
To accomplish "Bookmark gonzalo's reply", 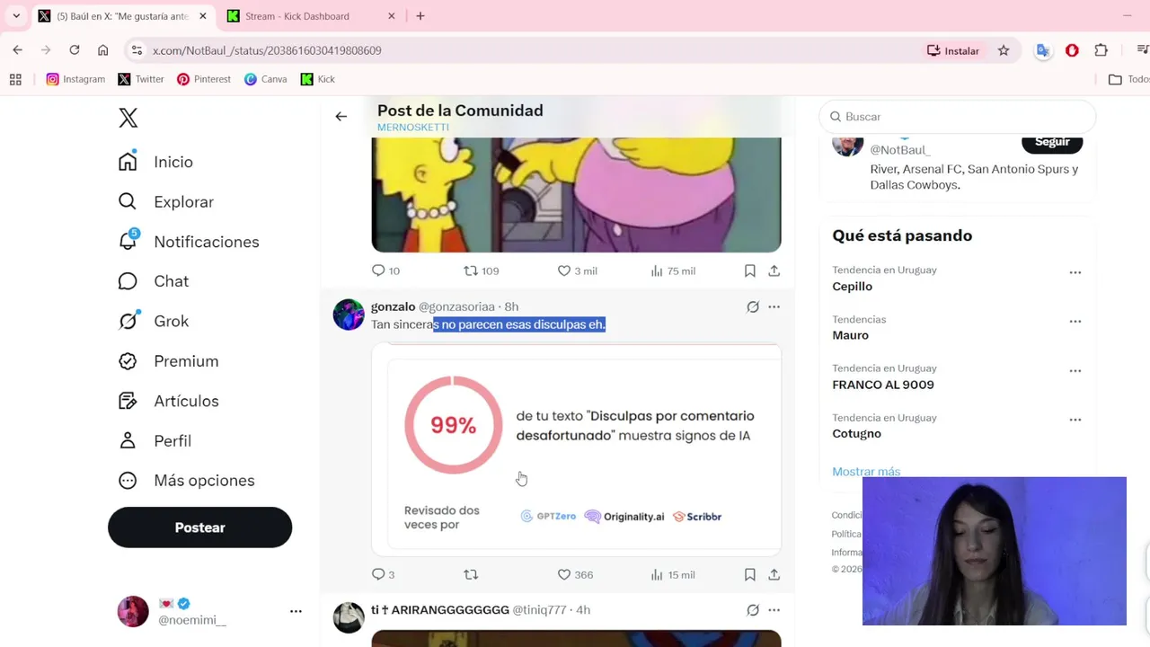I will [750, 574].
